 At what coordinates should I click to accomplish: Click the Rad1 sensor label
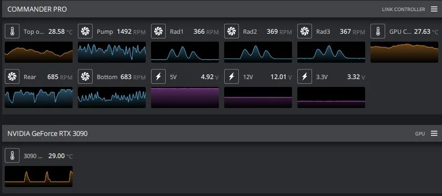[x=176, y=32]
